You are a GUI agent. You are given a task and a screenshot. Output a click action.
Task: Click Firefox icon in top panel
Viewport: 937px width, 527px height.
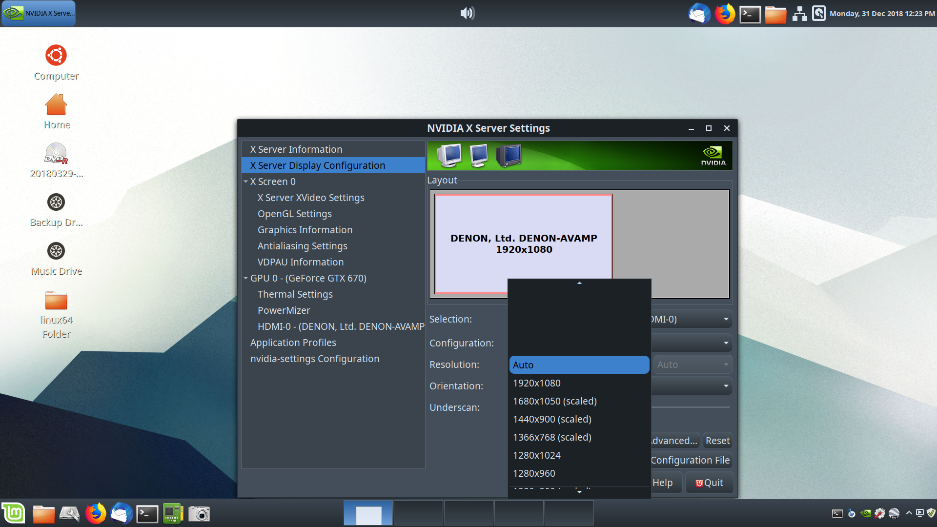point(725,14)
